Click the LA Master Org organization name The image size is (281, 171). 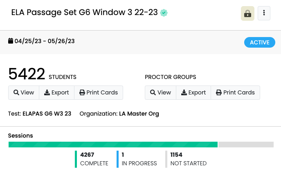pos(139,114)
